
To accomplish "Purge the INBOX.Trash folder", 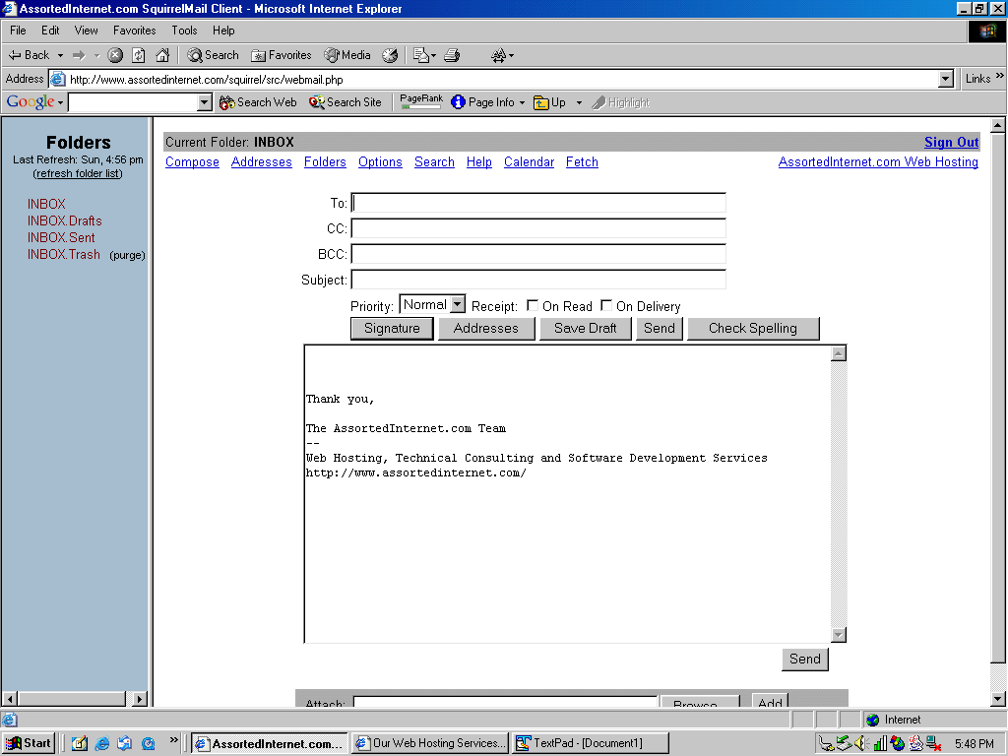I will coord(127,255).
